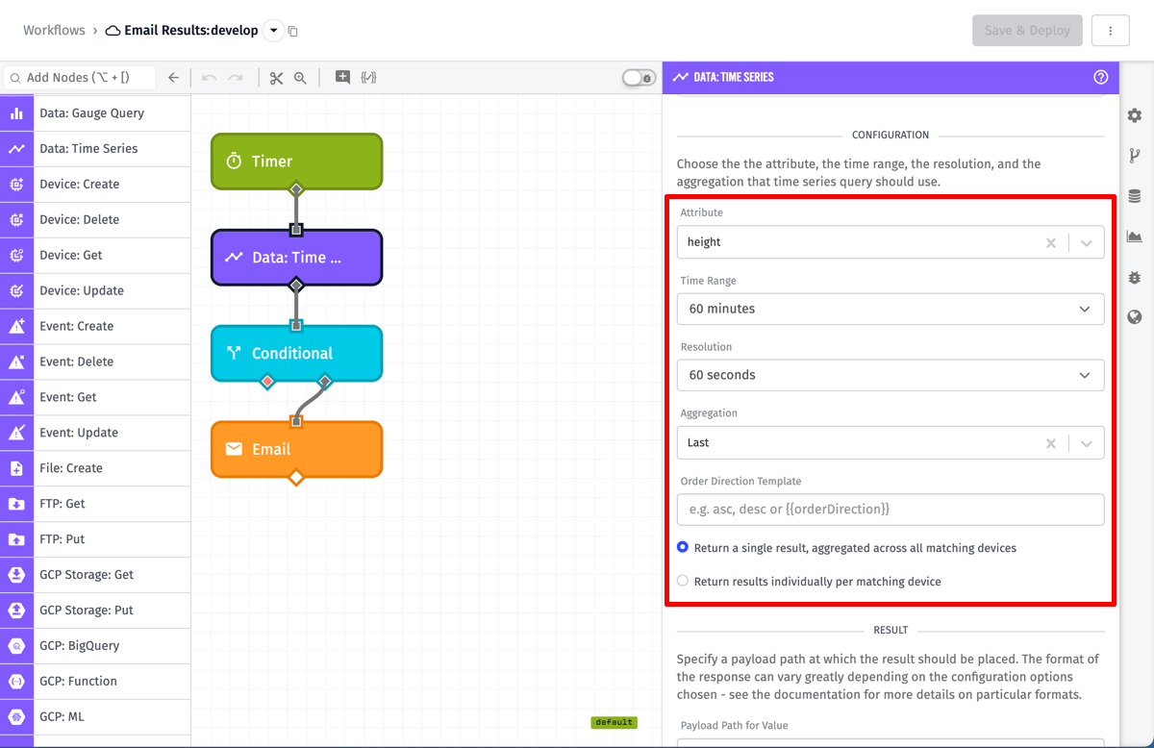This screenshot has width=1154, height=748.
Task: Select the GCP: BigQuery node icon
Action: pyautogui.click(x=16, y=646)
